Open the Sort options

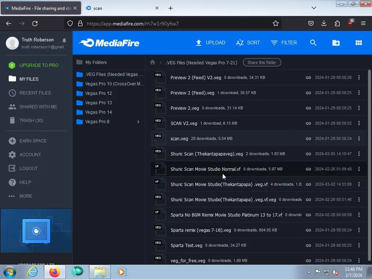[248, 43]
